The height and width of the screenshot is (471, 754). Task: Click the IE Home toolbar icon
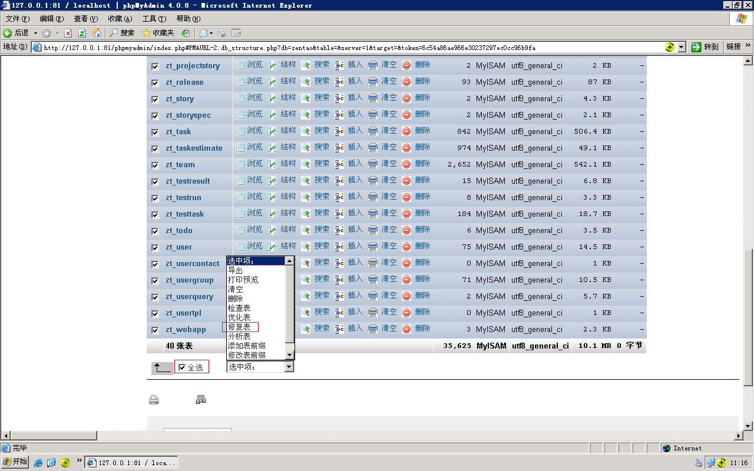click(97, 33)
